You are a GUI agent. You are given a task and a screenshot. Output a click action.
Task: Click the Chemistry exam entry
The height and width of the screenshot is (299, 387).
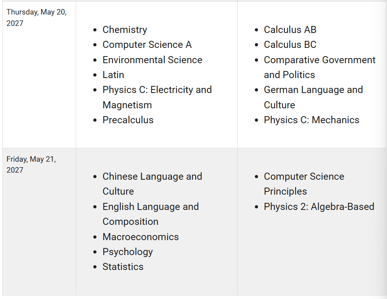point(125,30)
